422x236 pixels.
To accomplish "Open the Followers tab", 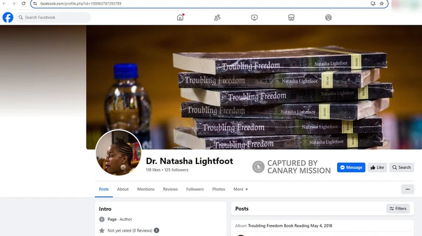I will pyautogui.click(x=195, y=189).
